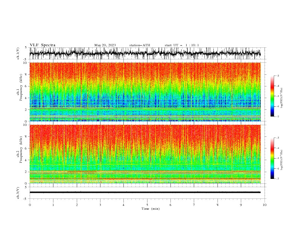
Task: Click the ch.2 spectrogram panel
Action: tap(145, 154)
